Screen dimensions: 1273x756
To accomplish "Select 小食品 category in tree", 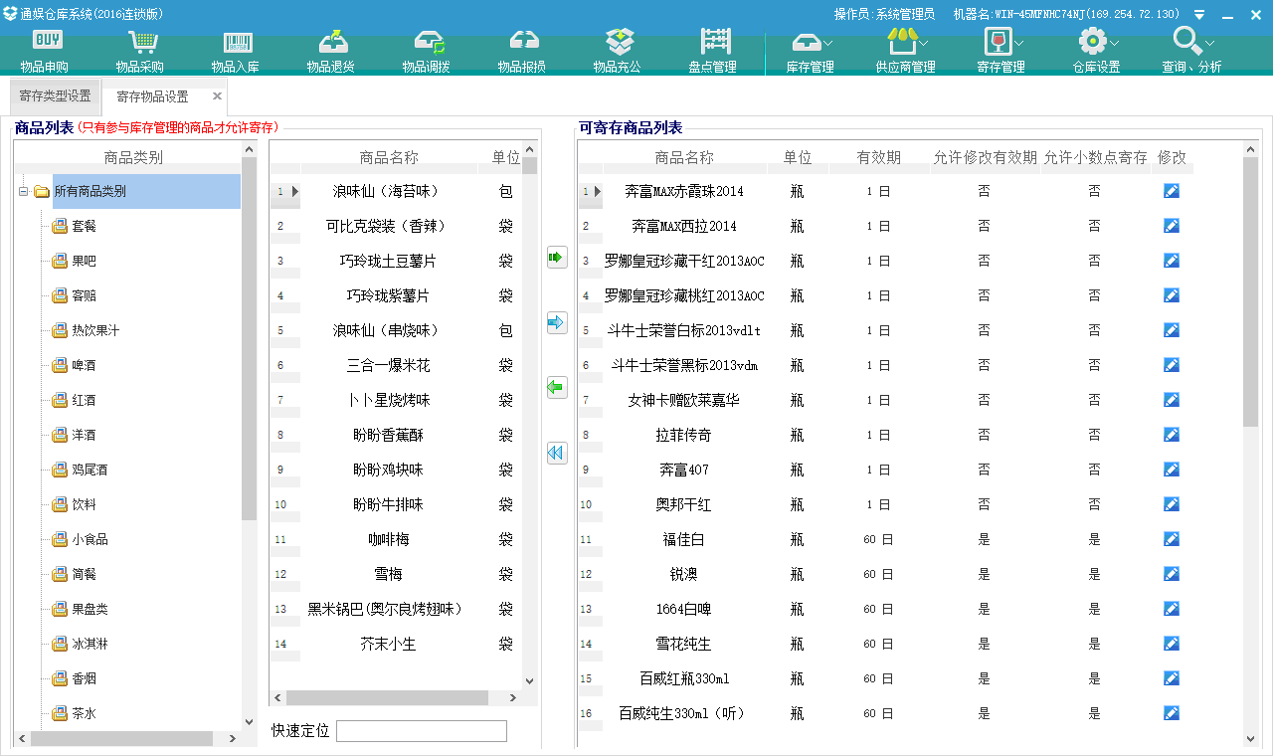I will (x=90, y=539).
